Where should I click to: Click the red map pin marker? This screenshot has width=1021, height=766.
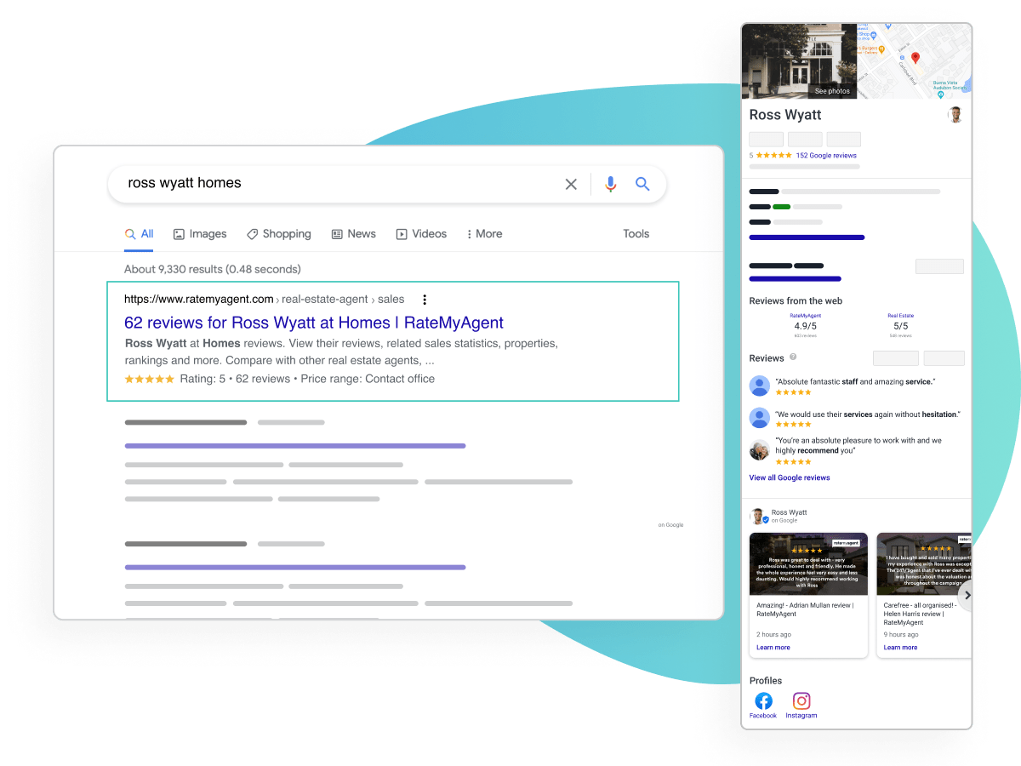point(915,58)
